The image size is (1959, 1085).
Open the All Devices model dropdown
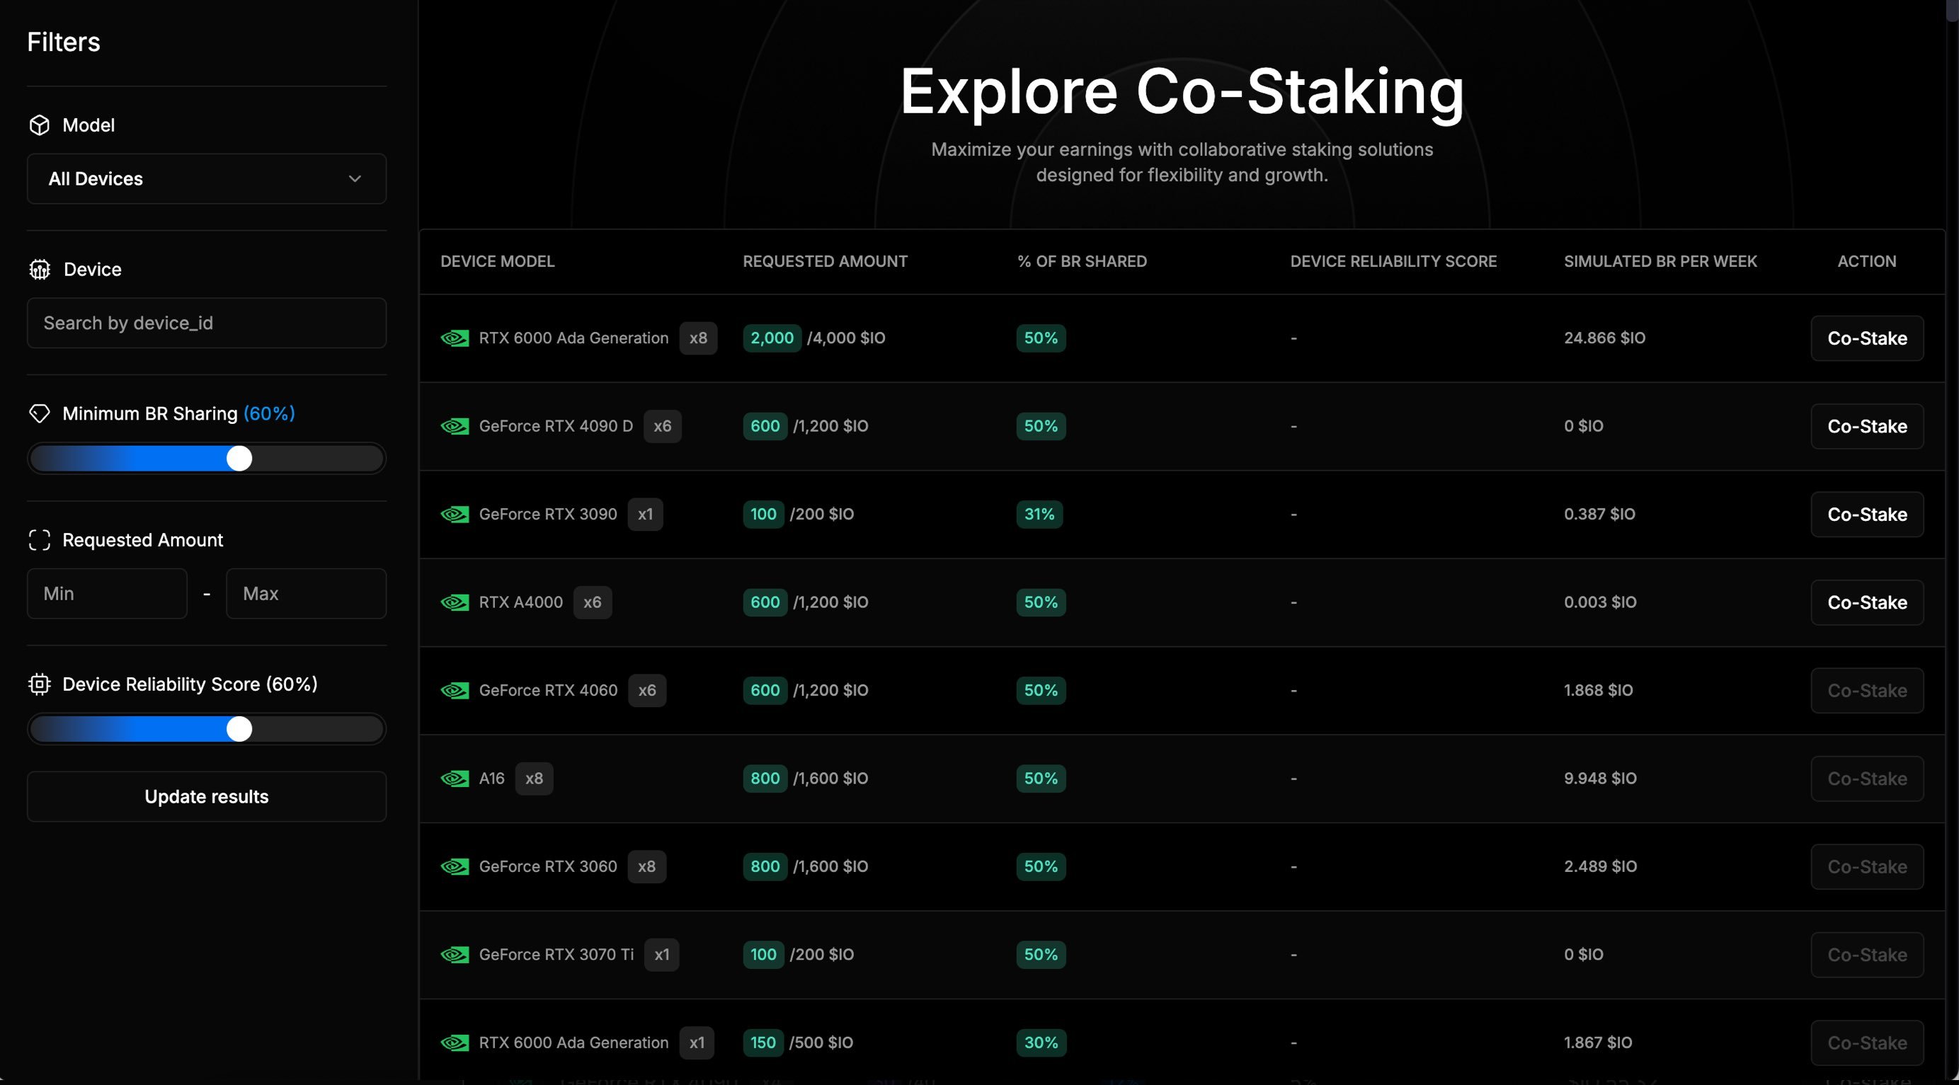point(207,178)
